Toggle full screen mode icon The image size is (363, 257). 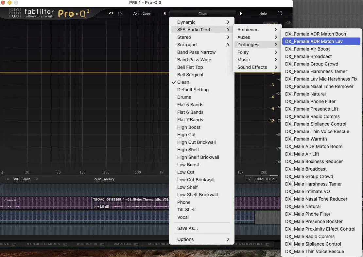[x=280, y=13]
